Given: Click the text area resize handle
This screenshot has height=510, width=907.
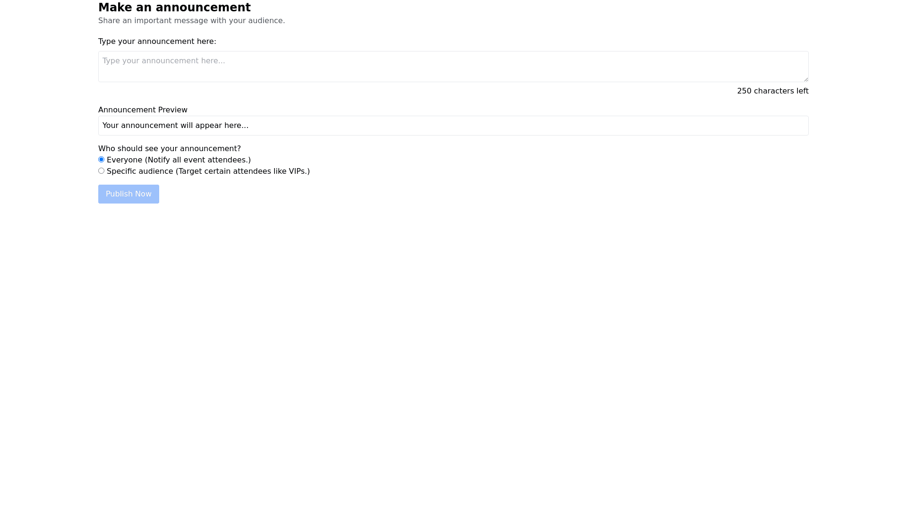Looking at the screenshot, I should point(805,79).
